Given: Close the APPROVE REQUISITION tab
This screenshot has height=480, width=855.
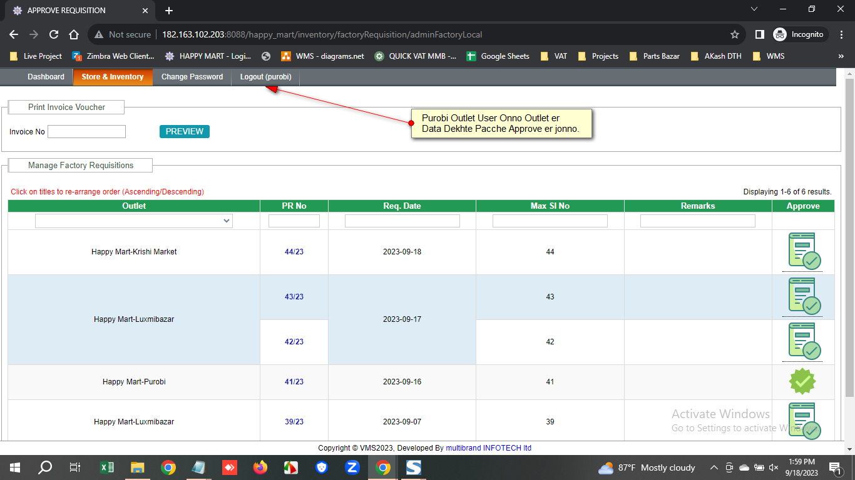Looking at the screenshot, I should point(145,11).
